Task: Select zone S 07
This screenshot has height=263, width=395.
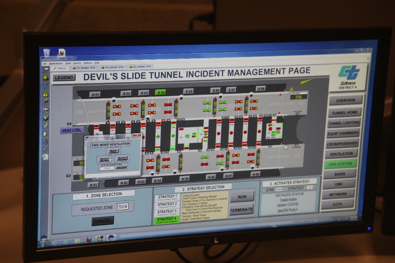Action: pyautogui.click(x=232, y=90)
